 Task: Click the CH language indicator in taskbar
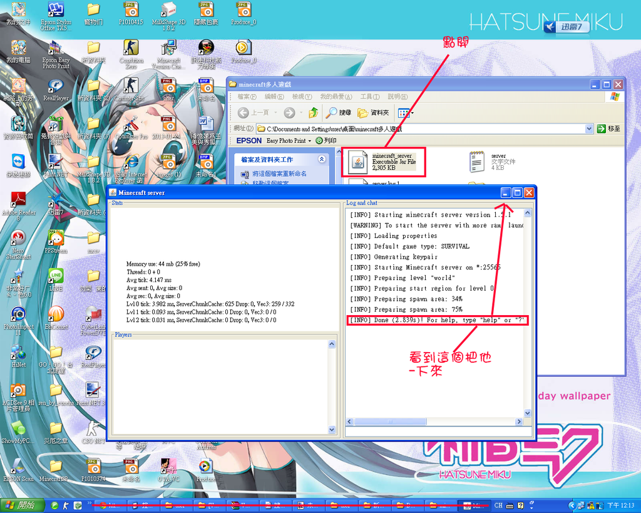[x=498, y=505]
